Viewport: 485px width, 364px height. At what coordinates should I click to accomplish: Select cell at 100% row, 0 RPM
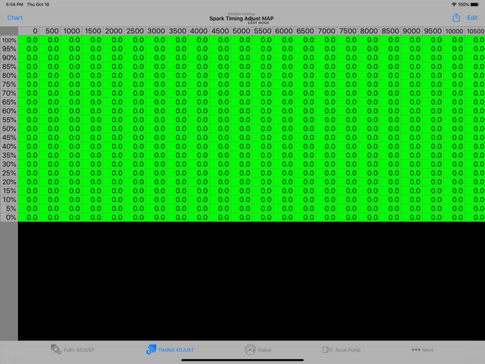tap(29, 40)
